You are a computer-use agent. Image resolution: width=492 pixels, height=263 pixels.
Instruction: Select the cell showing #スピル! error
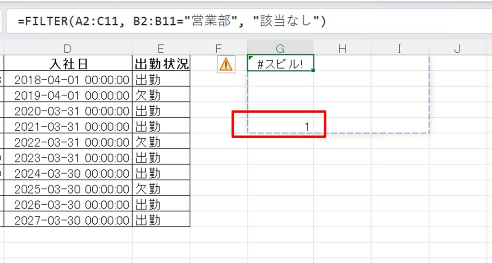pos(280,63)
